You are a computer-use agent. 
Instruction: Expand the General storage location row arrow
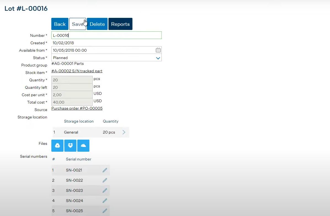(x=124, y=132)
